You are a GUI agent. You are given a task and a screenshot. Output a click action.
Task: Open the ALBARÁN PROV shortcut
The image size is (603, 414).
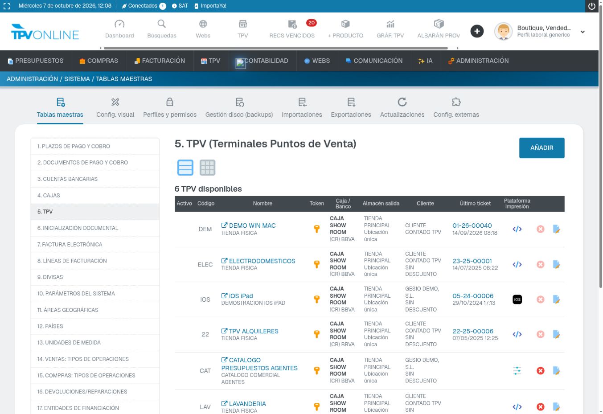(439, 29)
